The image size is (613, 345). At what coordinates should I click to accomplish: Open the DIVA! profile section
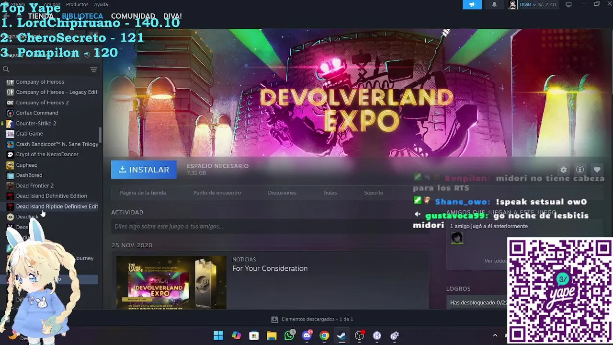point(172,16)
